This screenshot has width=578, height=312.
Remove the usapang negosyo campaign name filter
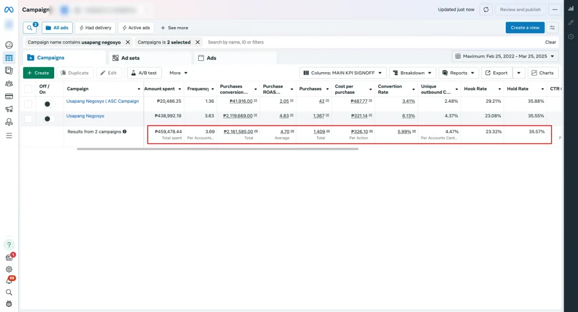tap(128, 42)
